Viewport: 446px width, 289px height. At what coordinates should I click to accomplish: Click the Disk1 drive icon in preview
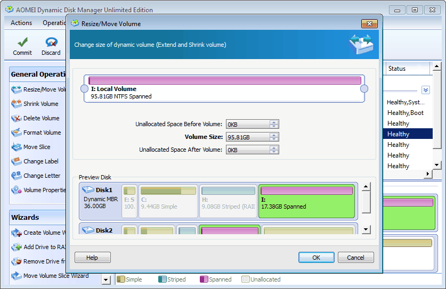[88, 189]
